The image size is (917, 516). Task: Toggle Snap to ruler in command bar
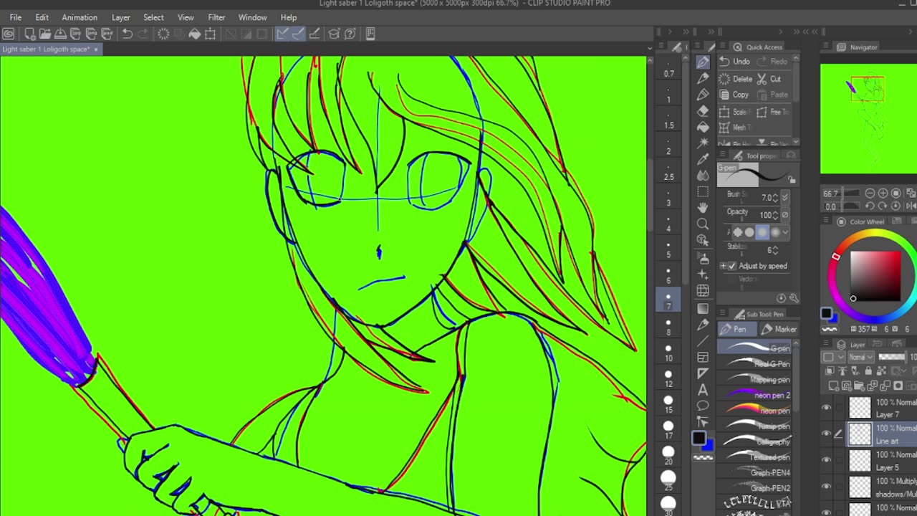(282, 34)
